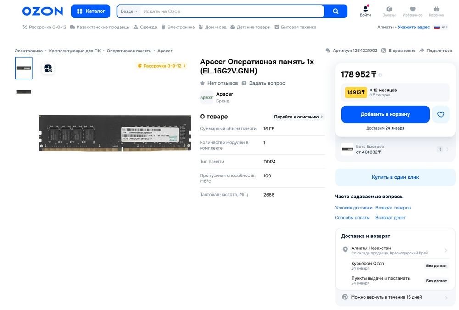Viewport: 459px width, 310px height.
Task: Open the Корзина basket icon
Action: click(436, 11)
